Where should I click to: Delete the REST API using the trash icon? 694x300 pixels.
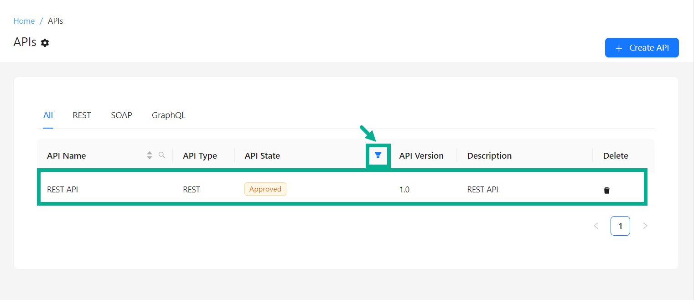point(607,190)
